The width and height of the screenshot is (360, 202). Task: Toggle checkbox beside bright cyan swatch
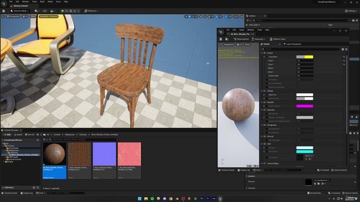(x=267, y=151)
